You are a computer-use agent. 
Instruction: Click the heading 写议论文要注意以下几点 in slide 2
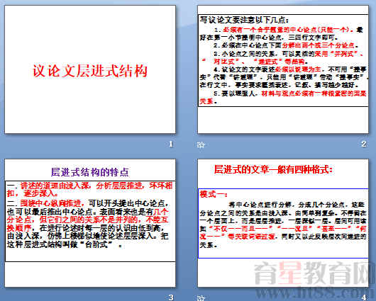[244, 20]
